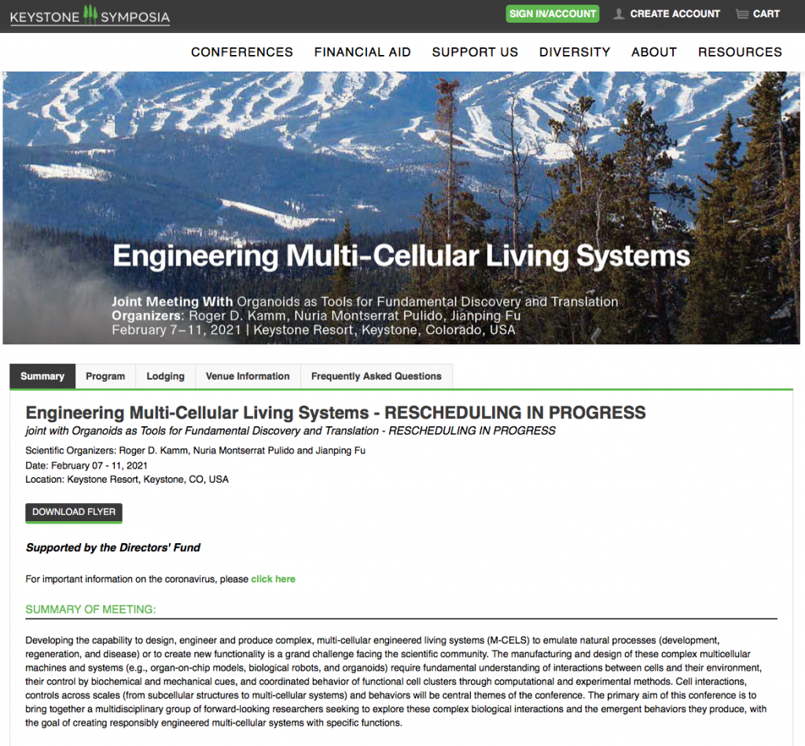Open the Diversity menu
805x746 pixels.
[x=575, y=52]
